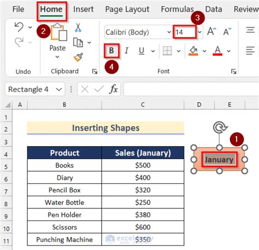
Task: Click the Insert Function fx icon
Action: point(113,89)
